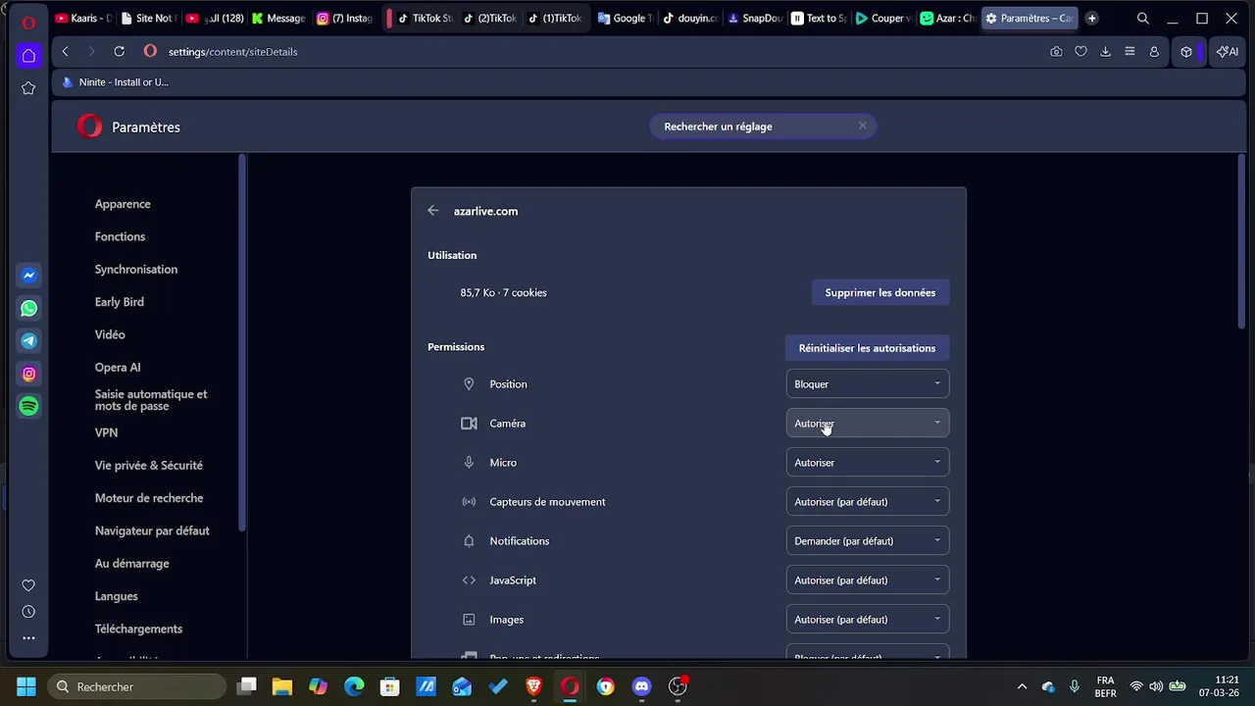Show hidden system tray icons chevron
This screenshot has height=706, width=1255.
click(1022, 686)
